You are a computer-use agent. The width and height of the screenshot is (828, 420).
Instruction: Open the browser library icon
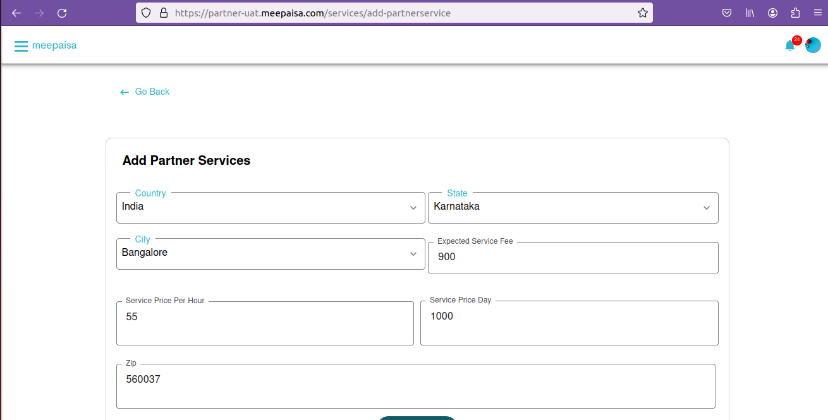tap(750, 13)
